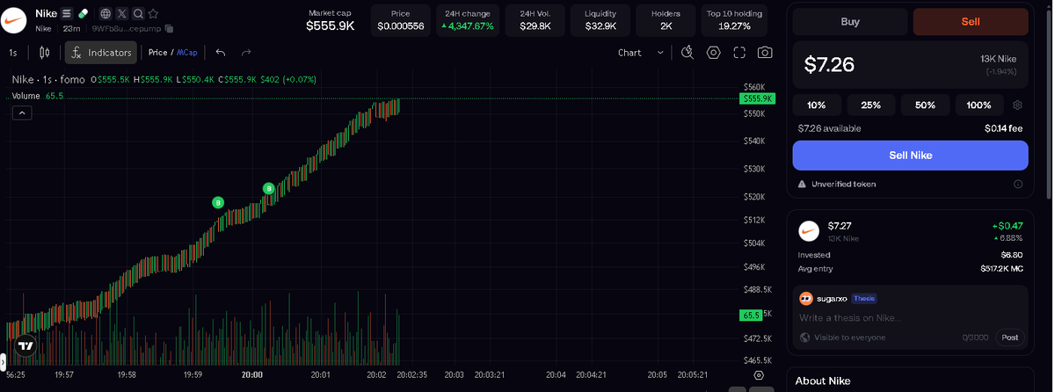Collapse the chart legend with chevron

(x=22, y=113)
